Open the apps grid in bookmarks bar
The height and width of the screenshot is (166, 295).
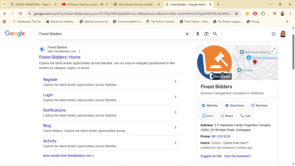(x=4, y=22)
